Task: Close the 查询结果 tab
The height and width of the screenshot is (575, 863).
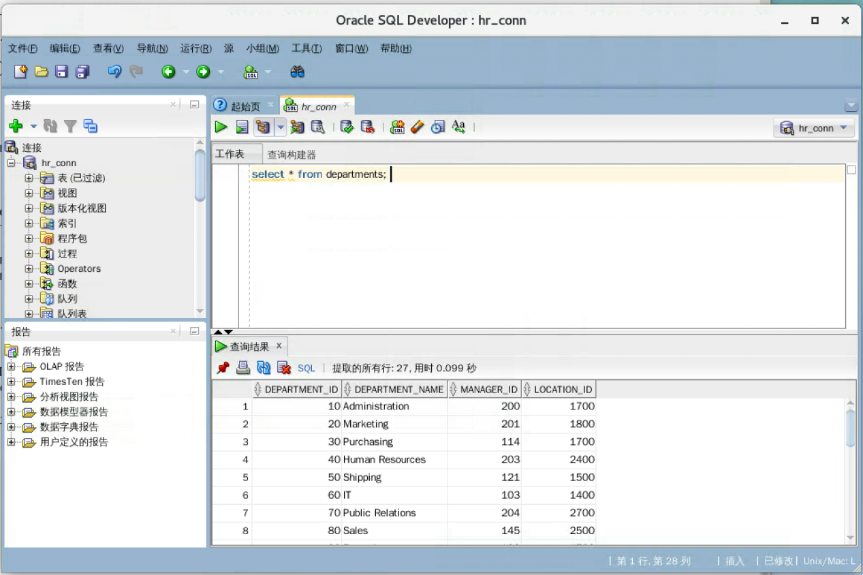Action: coord(279,346)
